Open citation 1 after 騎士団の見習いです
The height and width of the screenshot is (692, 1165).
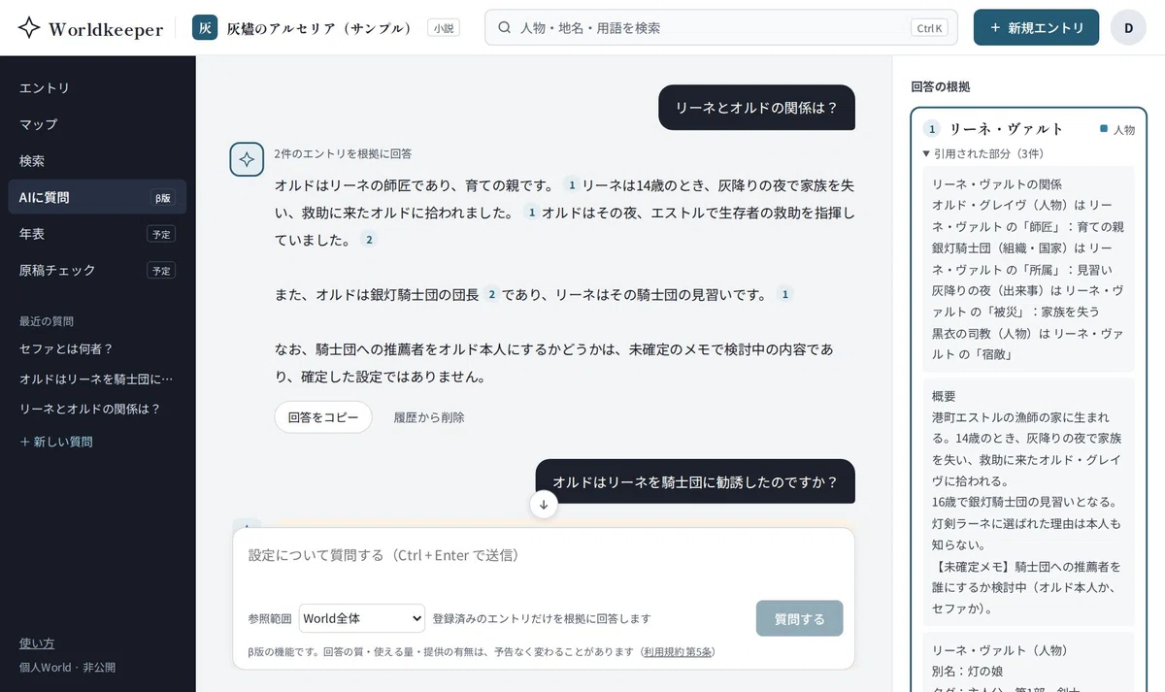[785, 293]
